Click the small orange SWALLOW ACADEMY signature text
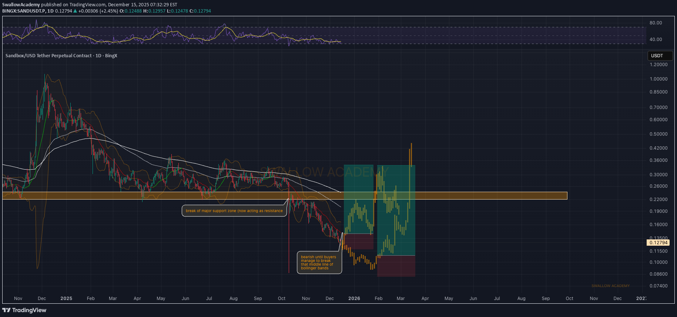 610,286
